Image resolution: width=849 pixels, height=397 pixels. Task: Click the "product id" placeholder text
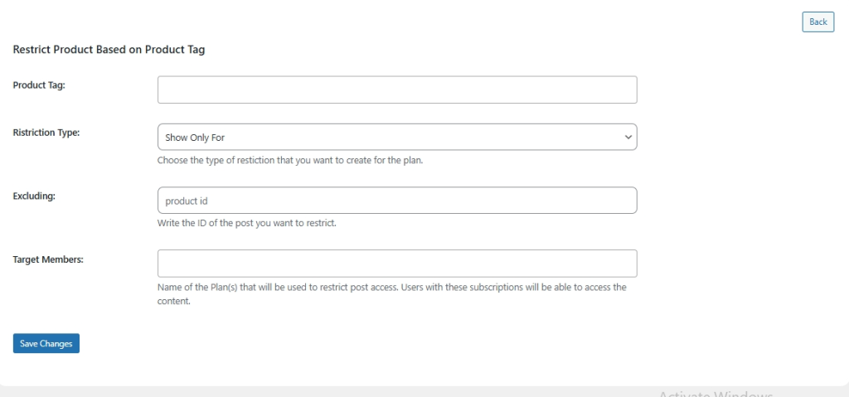pyautogui.click(x=182, y=201)
